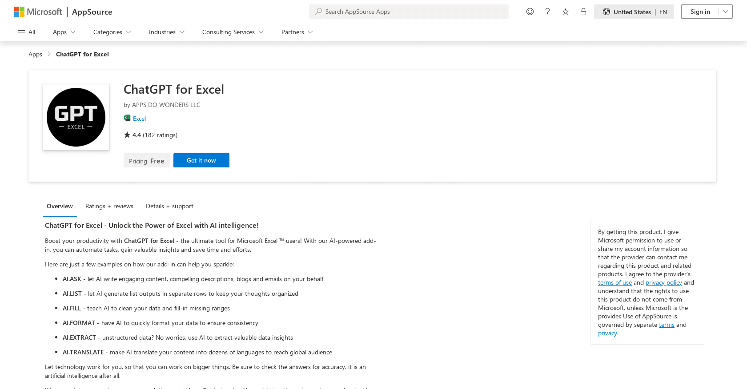Expand the Sign in options chevron
Screen dimensions: 747x389
pyautogui.click(x=725, y=12)
